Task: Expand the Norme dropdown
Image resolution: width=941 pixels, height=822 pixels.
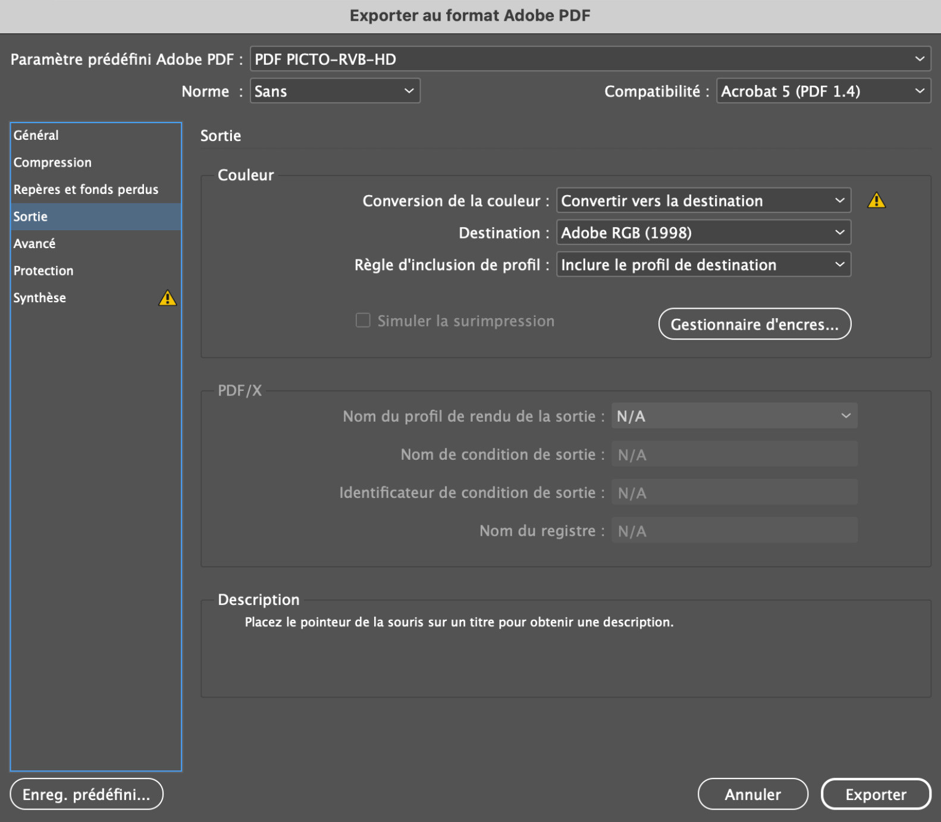Action: [x=335, y=91]
